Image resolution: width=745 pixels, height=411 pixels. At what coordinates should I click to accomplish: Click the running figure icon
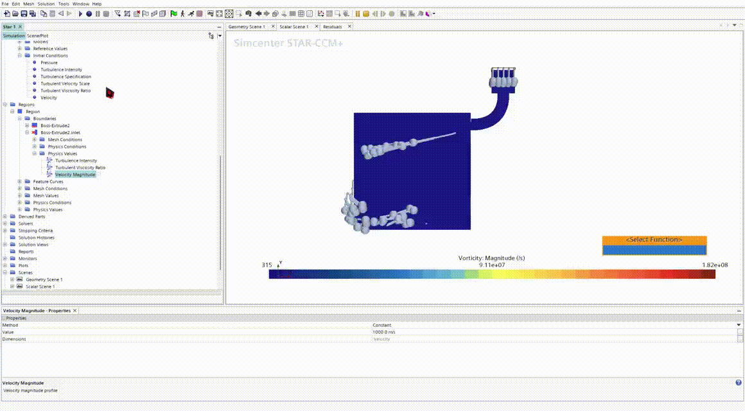point(191,13)
